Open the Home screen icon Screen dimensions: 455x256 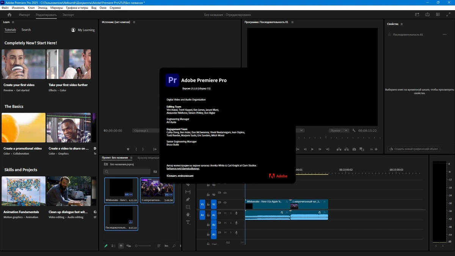click(9, 15)
